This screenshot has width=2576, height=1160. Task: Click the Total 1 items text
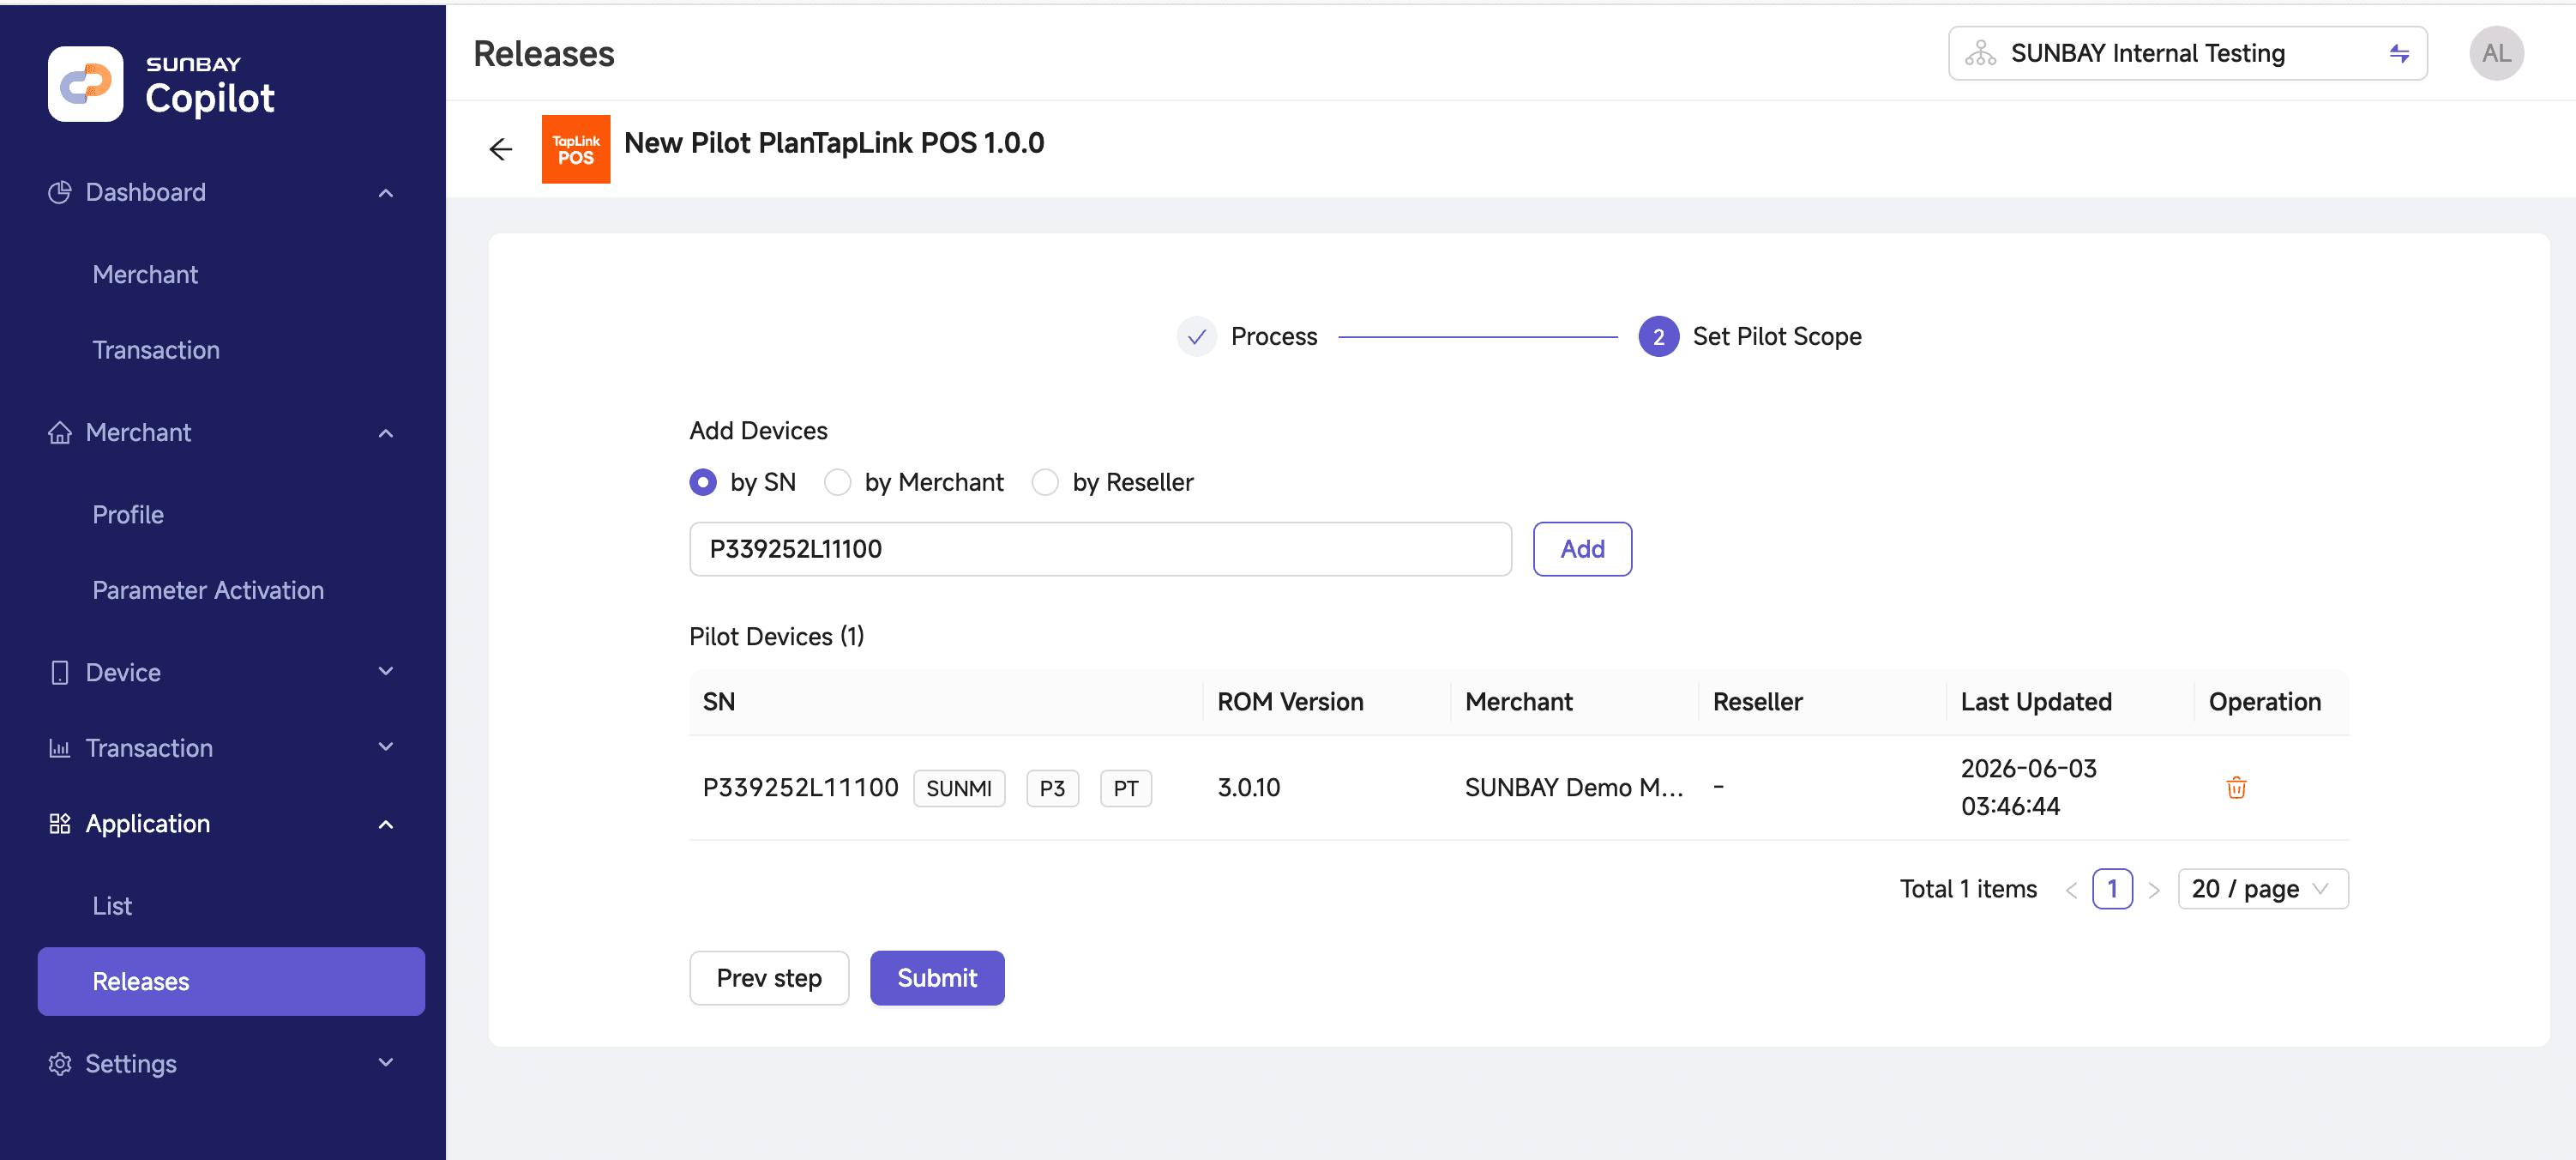click(1967, 890)
